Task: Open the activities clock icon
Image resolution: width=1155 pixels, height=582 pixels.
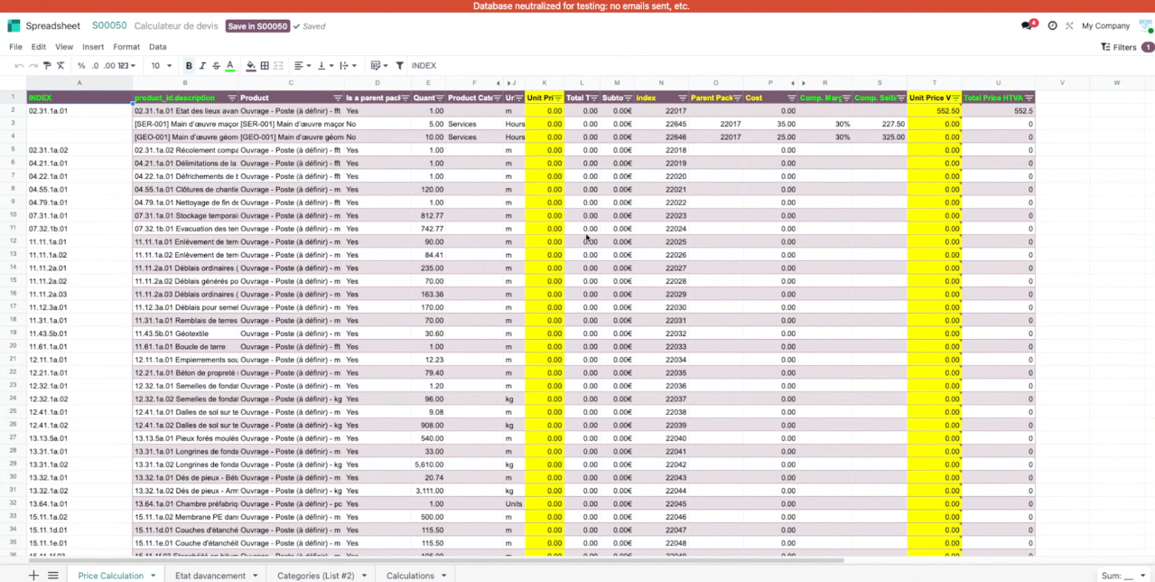Action: (x=1052, y=26)
